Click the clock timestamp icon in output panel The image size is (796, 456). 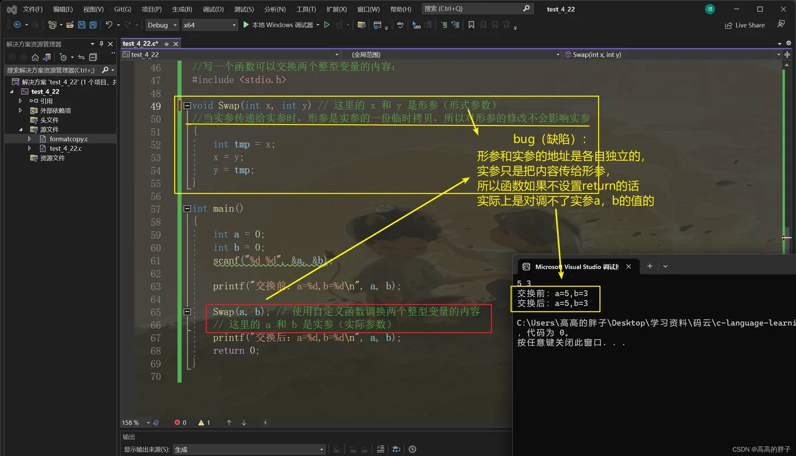(412, 449)
